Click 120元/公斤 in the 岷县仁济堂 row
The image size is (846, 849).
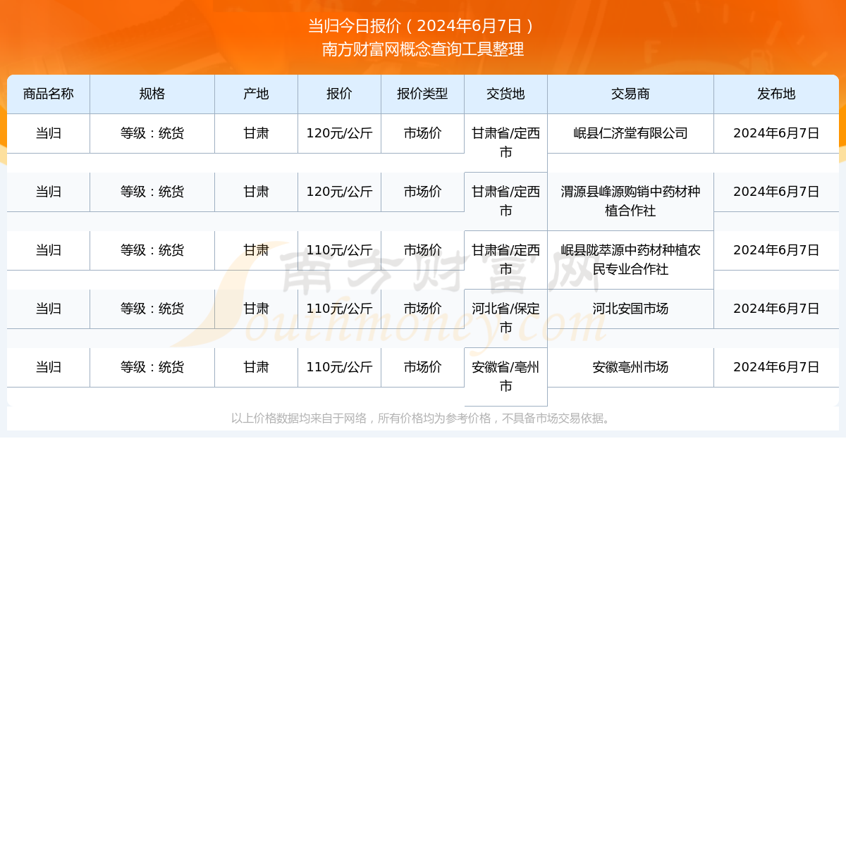[339, 133]
